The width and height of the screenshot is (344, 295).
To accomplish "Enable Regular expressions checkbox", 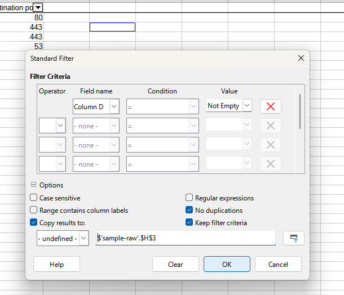I will pyautogui.click(x=189, y=198).
